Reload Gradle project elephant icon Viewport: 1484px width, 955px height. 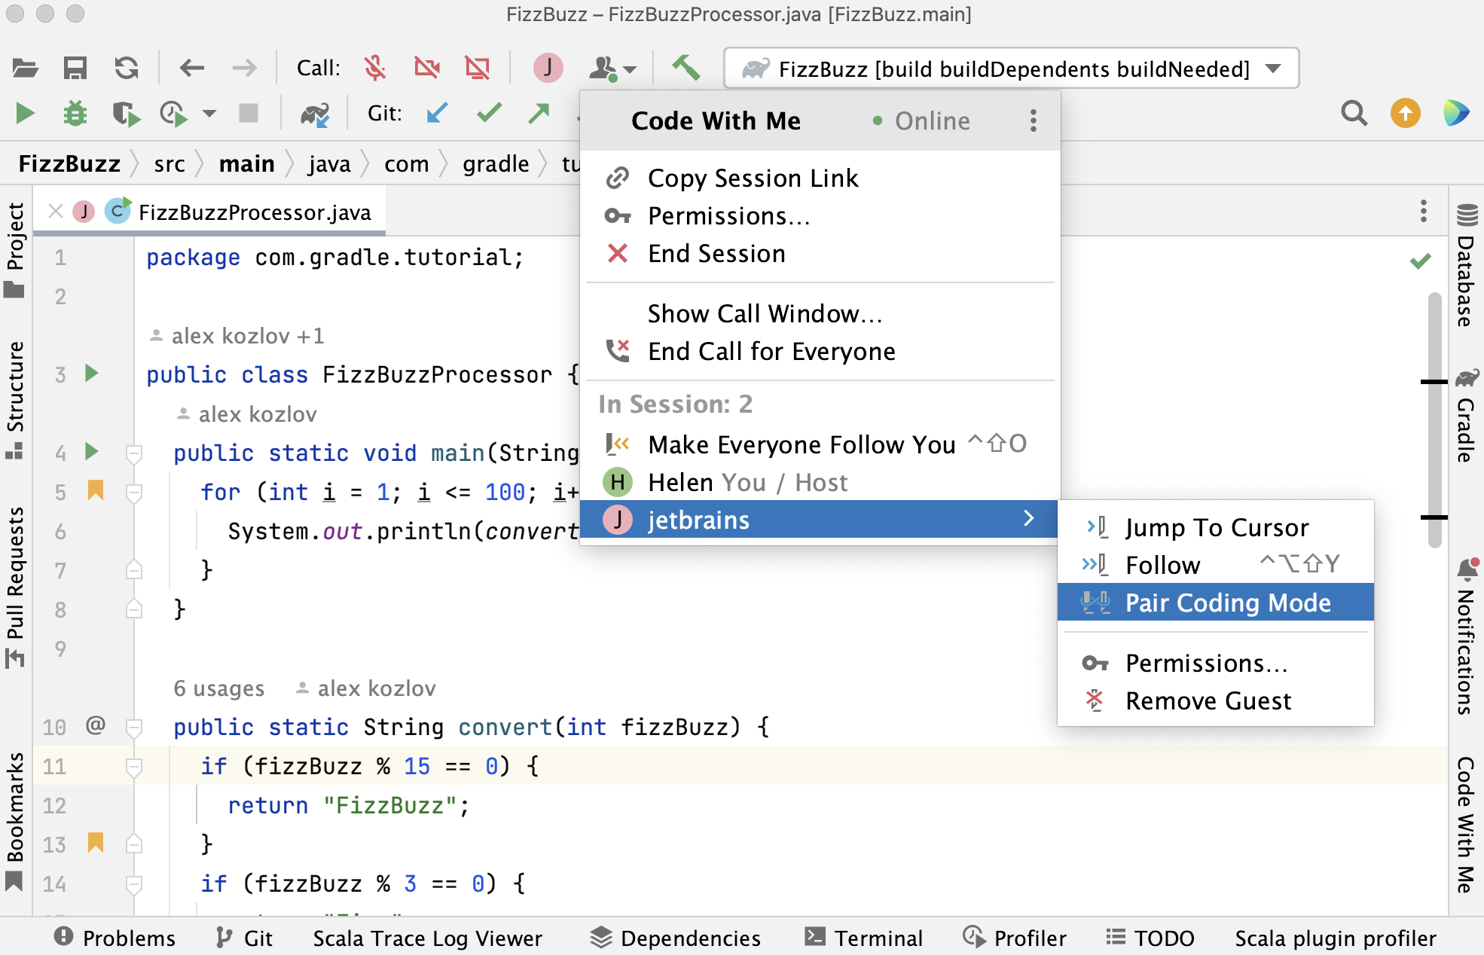click(x=315, y=114)
